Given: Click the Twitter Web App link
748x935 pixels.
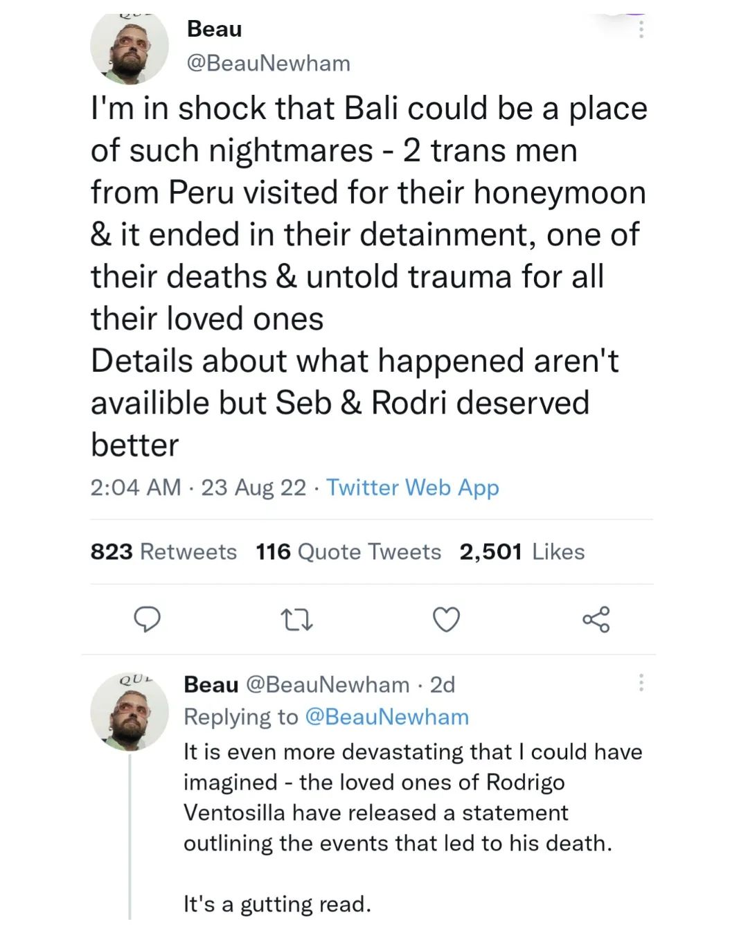Looking at the screenshot, I should (x=412, y=488).
